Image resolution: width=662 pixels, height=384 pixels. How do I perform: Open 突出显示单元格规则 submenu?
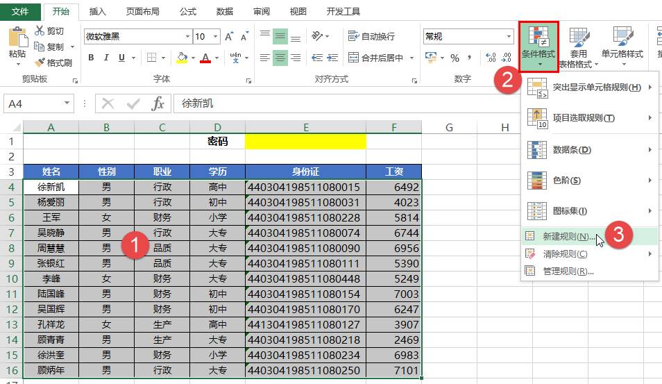(590, 87)
